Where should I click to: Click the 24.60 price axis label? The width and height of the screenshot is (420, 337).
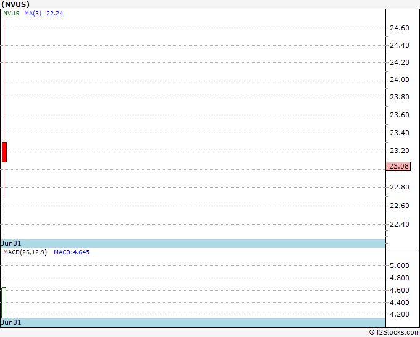click(400, 28)
